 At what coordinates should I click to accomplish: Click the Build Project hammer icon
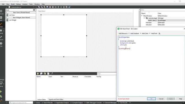[x=1, y=101]
